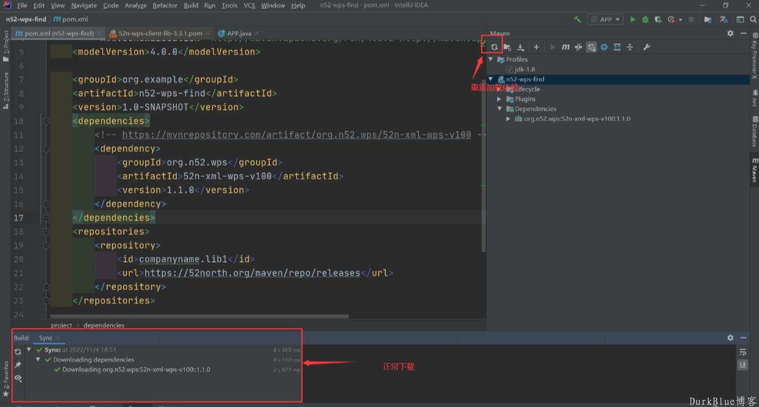This screenshot has height=407, width=759.
Task: Build project with the hammer icon
Action: tap(578, 19)
